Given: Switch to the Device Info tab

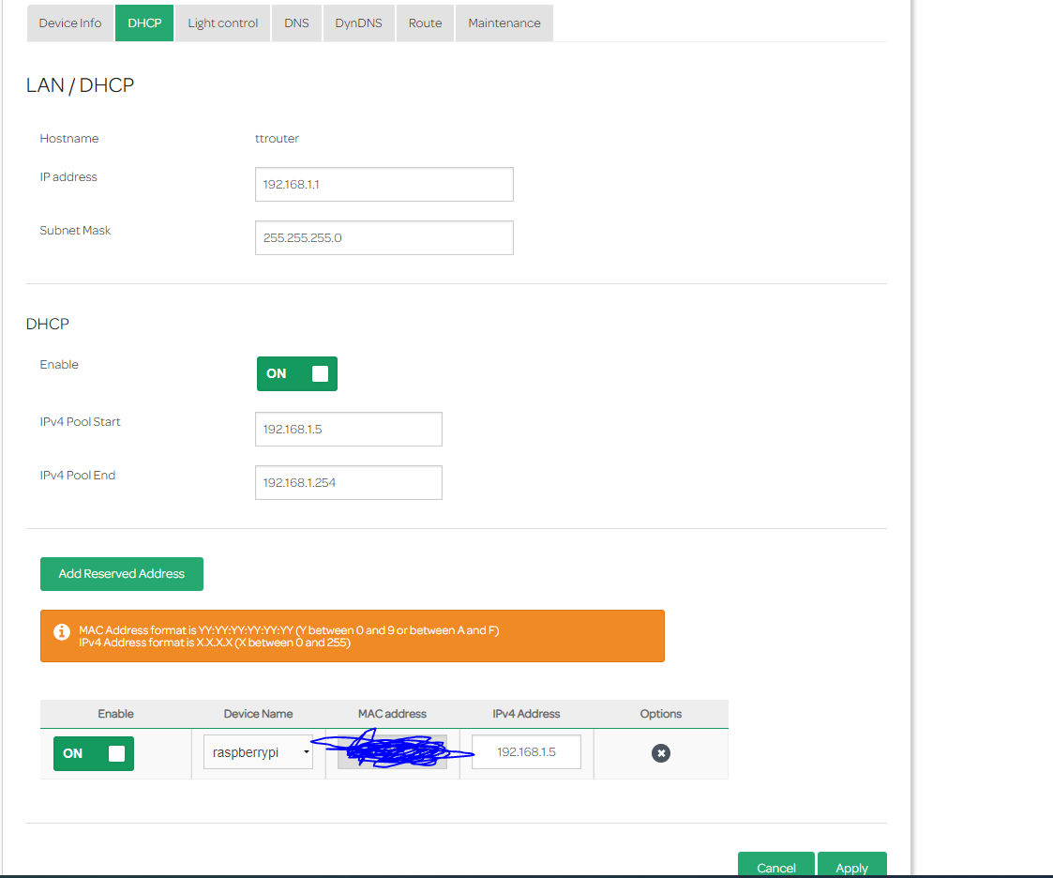Looking at the screenshot, I should (x=70, y=23).
